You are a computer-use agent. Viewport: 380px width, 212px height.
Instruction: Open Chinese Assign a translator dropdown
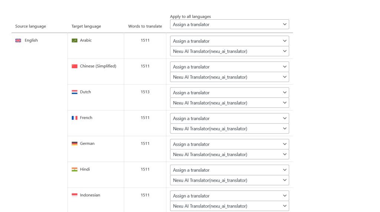[x=229, y=67]
